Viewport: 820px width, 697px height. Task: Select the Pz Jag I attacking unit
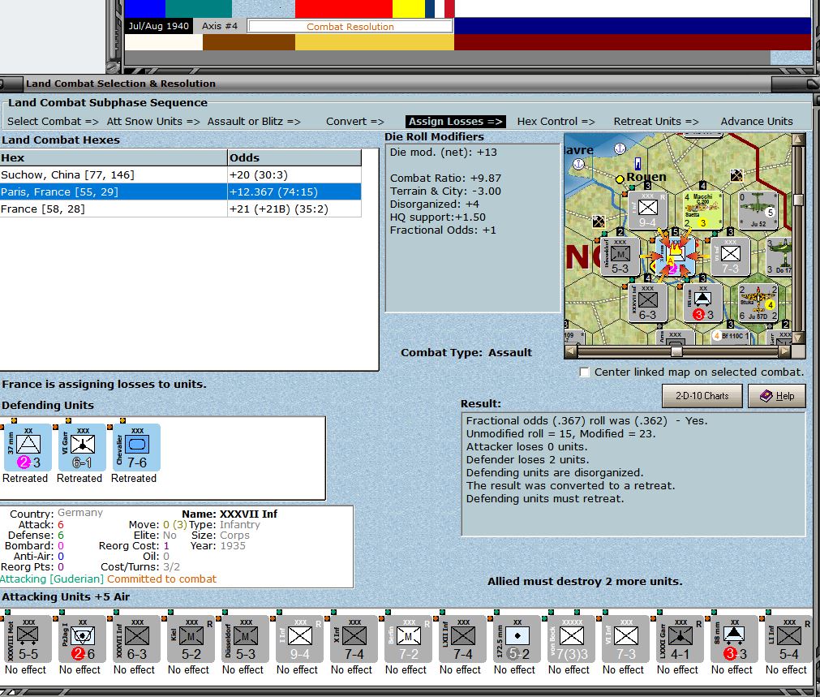tap(82, 639)
